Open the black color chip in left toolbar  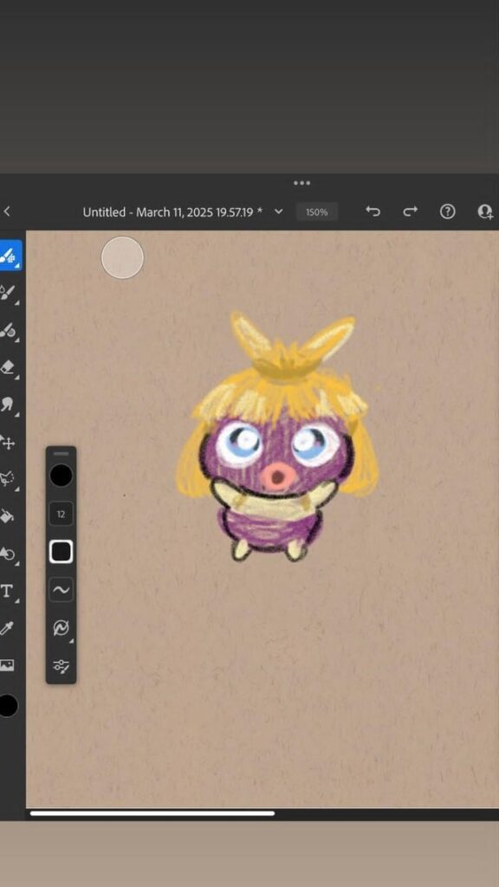[x=7, y=705]
